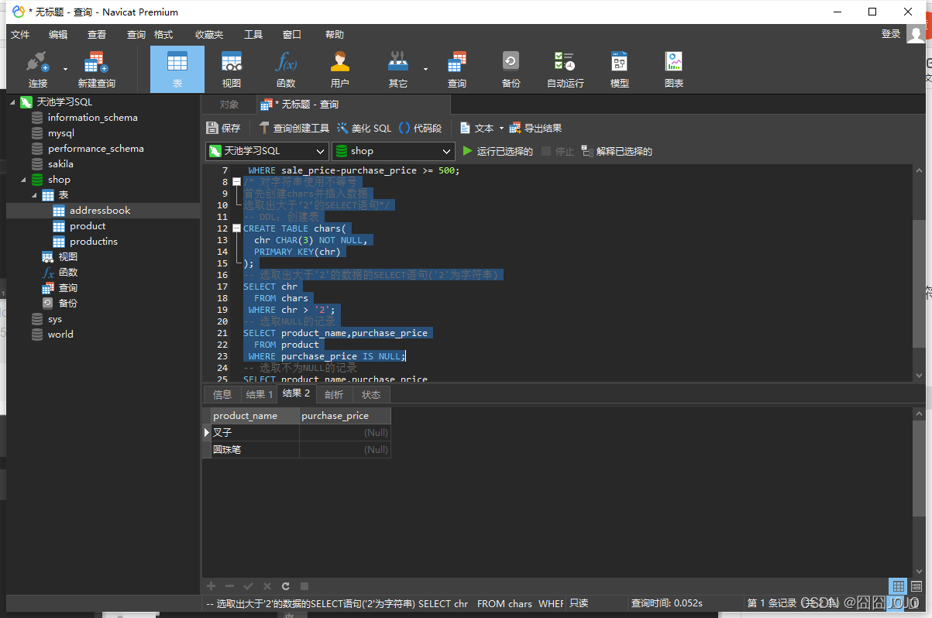Click the 其它 tools toolbar icon
The height and width of the screenshot is (618, 932).
(397, 70)
